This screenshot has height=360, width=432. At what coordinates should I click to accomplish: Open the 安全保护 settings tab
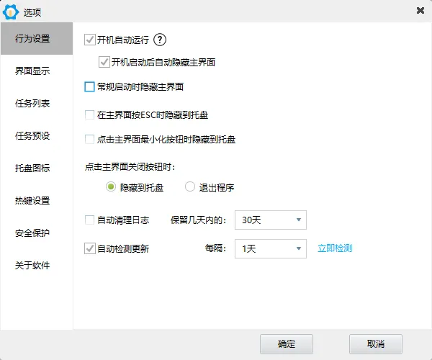tap(37, 233)
